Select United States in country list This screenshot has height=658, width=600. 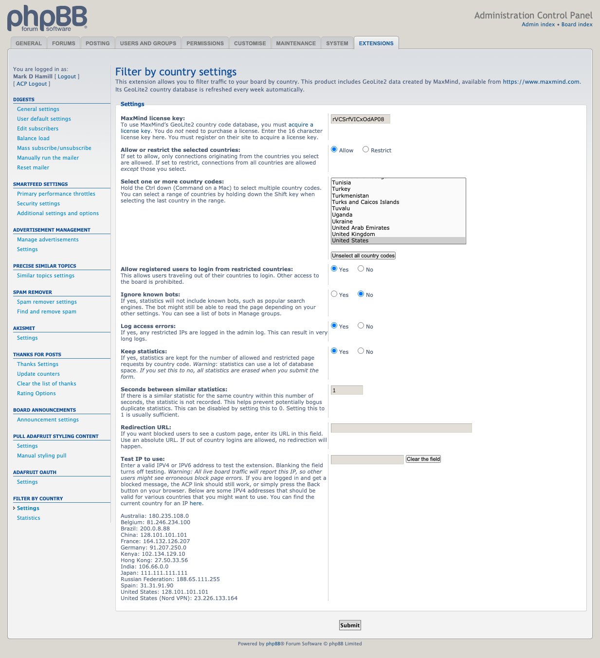click(398, 240)
